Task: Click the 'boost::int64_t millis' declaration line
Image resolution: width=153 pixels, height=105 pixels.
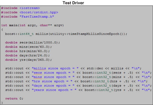Action: pyautogui.click(x=66, y=34)
